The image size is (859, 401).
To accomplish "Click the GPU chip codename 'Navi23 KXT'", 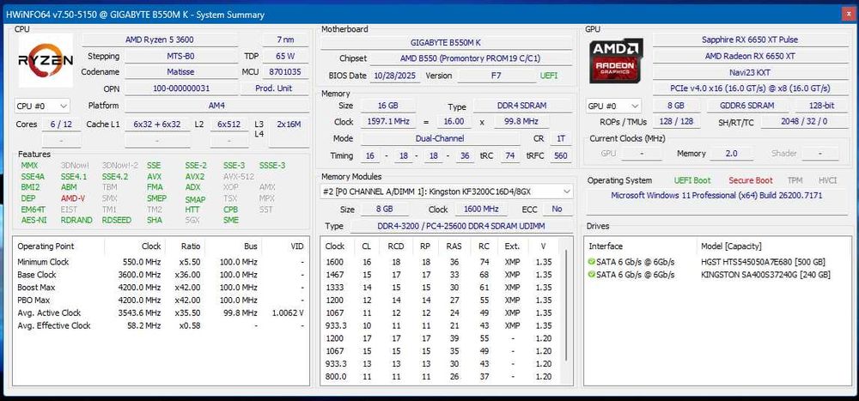I will [x=750, y=72].
